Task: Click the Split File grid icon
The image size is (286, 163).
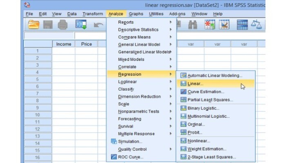Action: tap(242, 24)
